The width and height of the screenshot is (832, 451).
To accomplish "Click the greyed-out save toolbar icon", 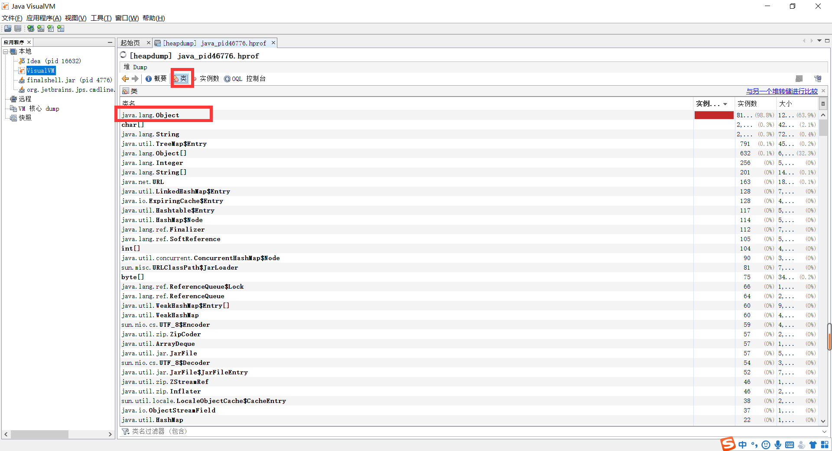I will [x=18, y=28].
